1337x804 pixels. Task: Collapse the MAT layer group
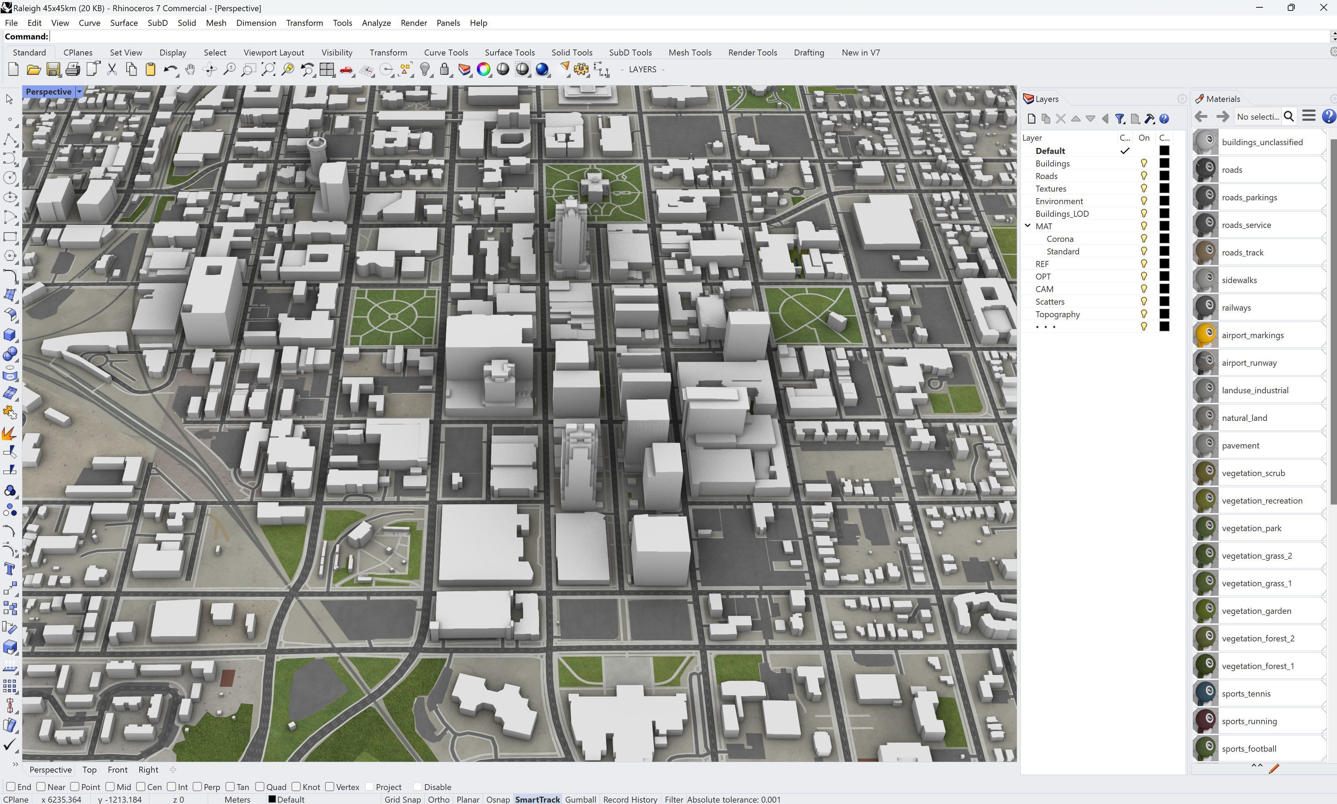point(1028,226)
